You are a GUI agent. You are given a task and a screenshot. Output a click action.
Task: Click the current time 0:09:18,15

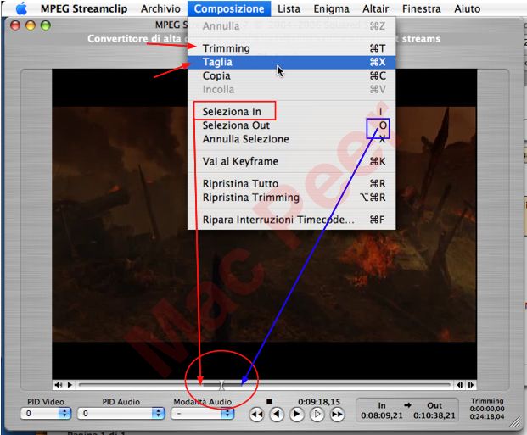319,402
